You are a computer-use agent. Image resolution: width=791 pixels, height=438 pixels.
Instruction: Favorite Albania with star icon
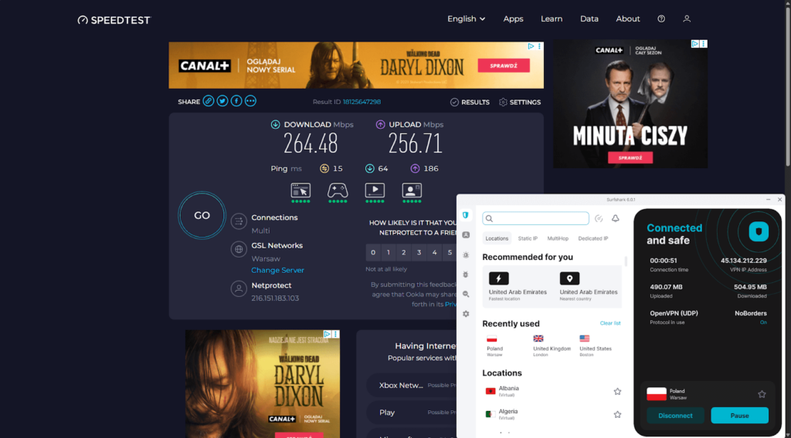click(x=617, y=391)
